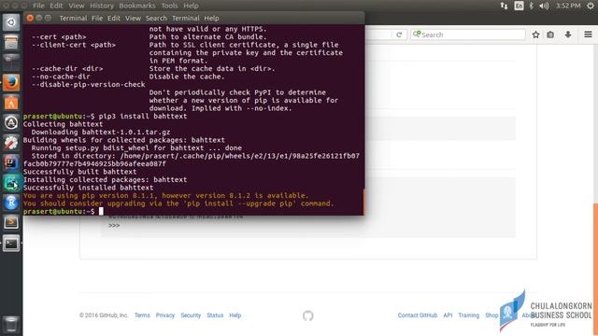Image resolution: width=598 pixels, height=336 pixels.
Task: Click the '--disable-pip-version-check' option text
Action: [x=88, y=85]
